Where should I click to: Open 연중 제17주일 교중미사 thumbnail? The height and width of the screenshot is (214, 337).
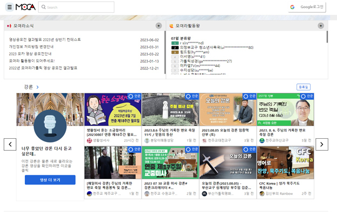170,163
